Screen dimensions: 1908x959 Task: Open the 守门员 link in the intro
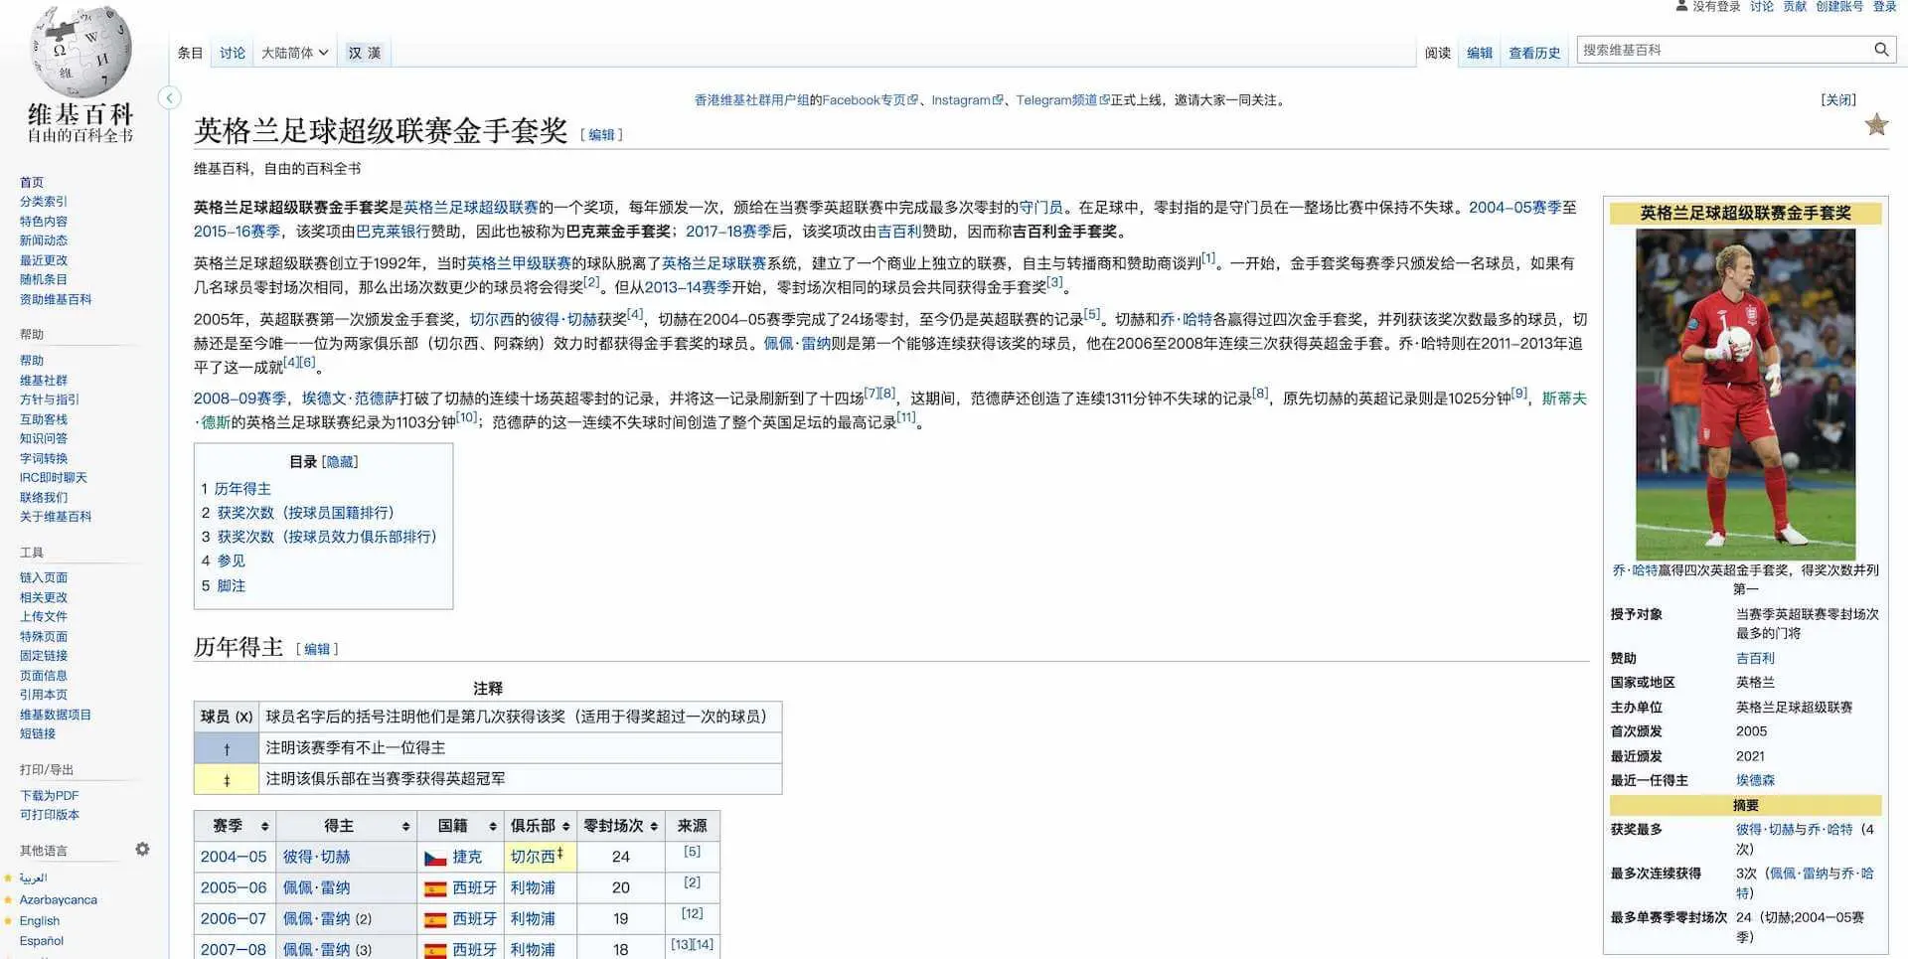click(x=1040, y=207)
